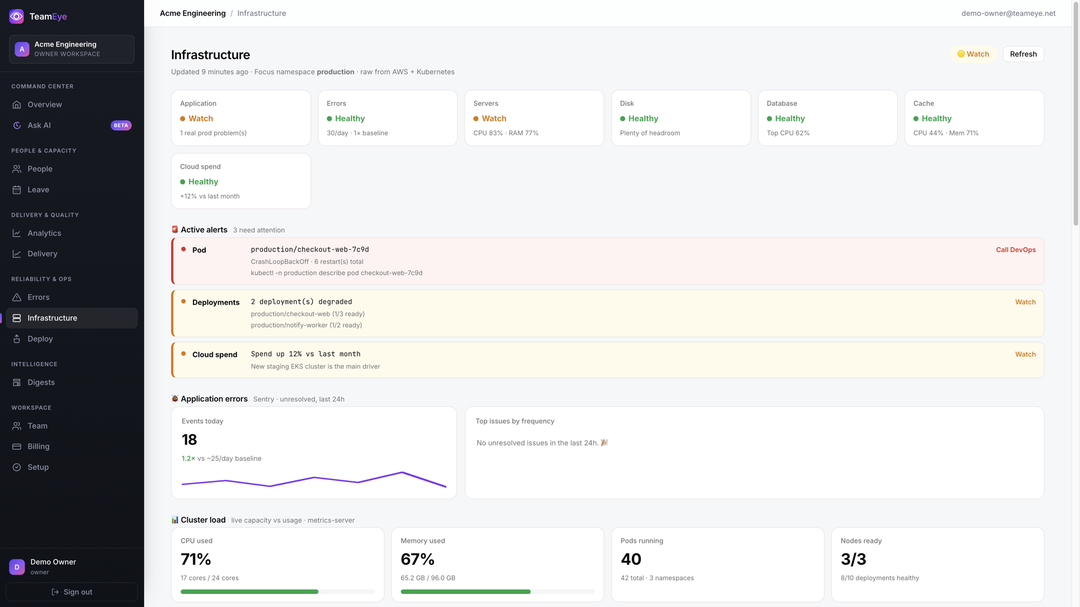Click the Events today count 18
Viewport: 1080px width, 607px height.
pos(189,440)
